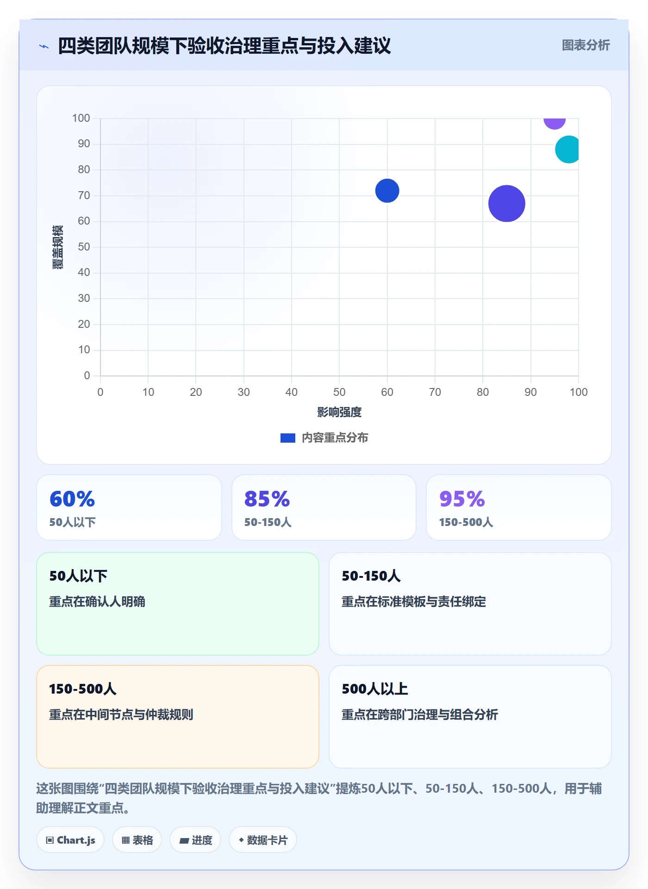The image size is (648, 889).
Task: Click the 表格 tag chip
Action: click(x=137, y=839)
